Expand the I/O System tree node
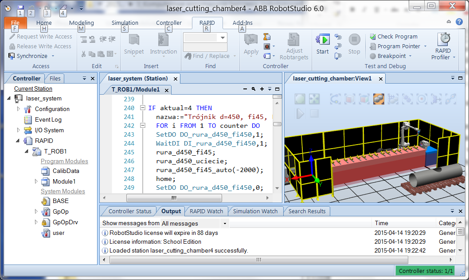Screen dimensions: 469x280 18,130
